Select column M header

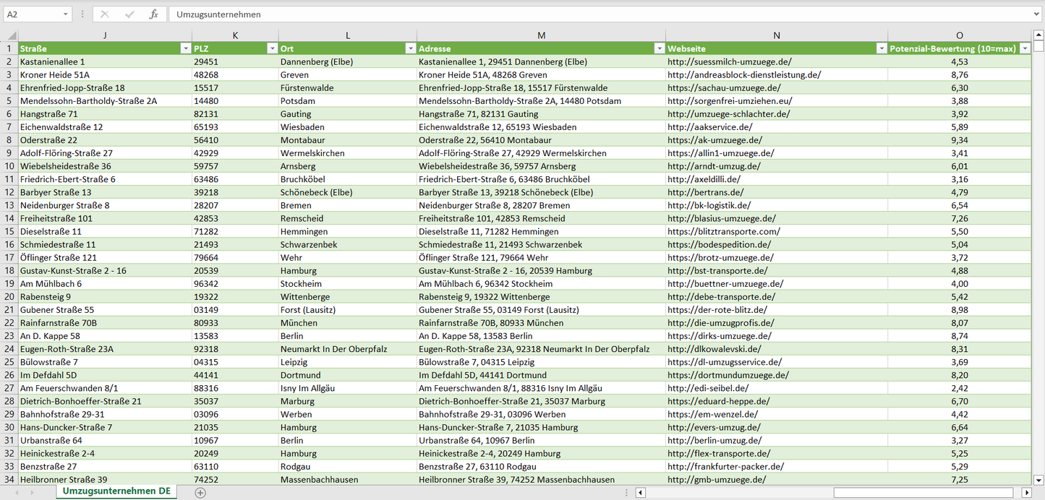click(541, 35)
